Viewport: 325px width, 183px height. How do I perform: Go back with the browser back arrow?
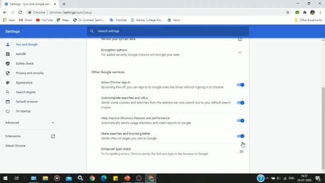pos(5,12)
